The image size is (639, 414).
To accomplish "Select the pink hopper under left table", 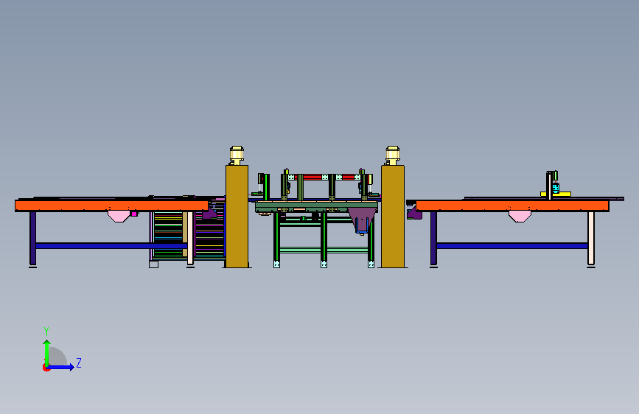I will (119, 217).
